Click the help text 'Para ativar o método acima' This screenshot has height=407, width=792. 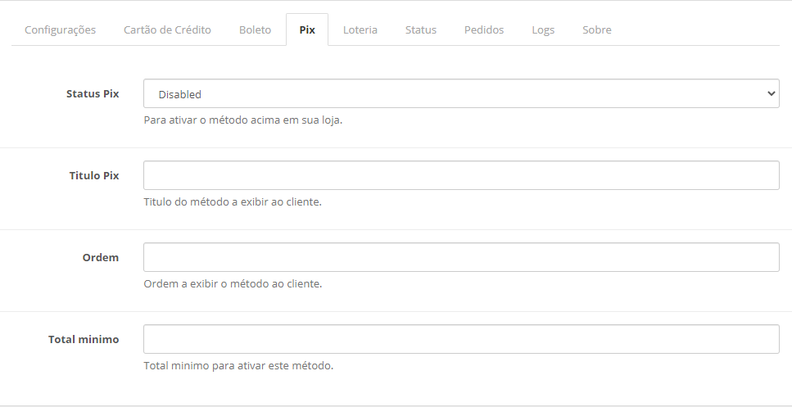coord(242,120)
